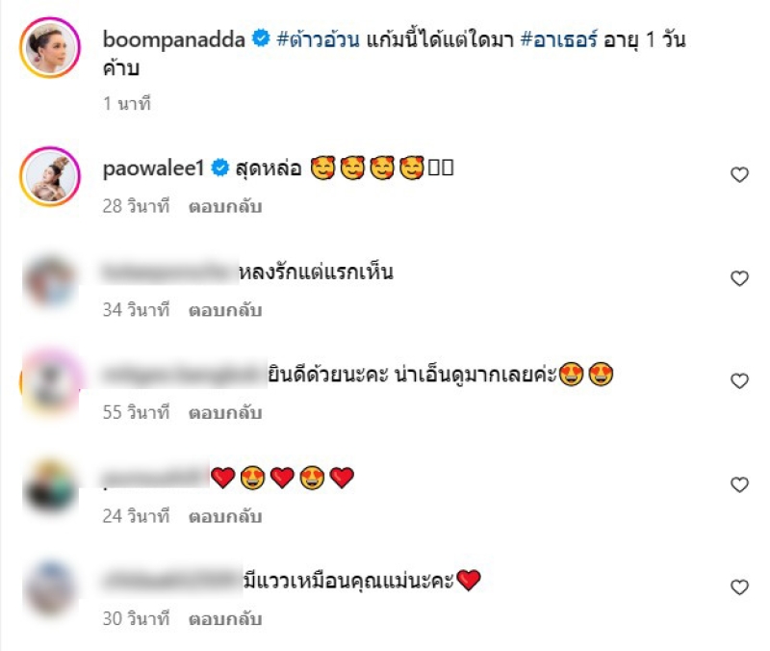Open hashtag #อาเธอร์
The height and width of the screenshot is (651, 770).
coord(559,39)
